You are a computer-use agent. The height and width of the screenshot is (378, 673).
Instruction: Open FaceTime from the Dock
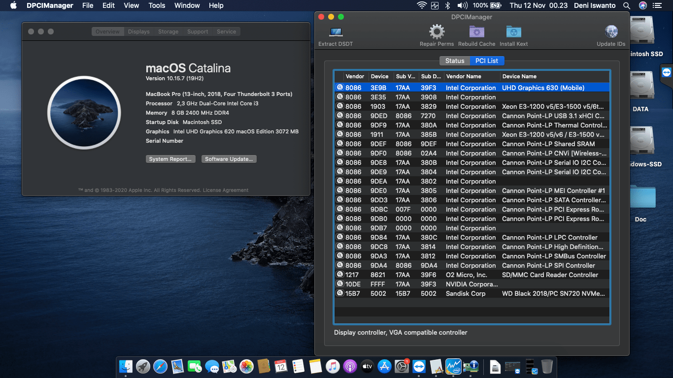[195, 366]
